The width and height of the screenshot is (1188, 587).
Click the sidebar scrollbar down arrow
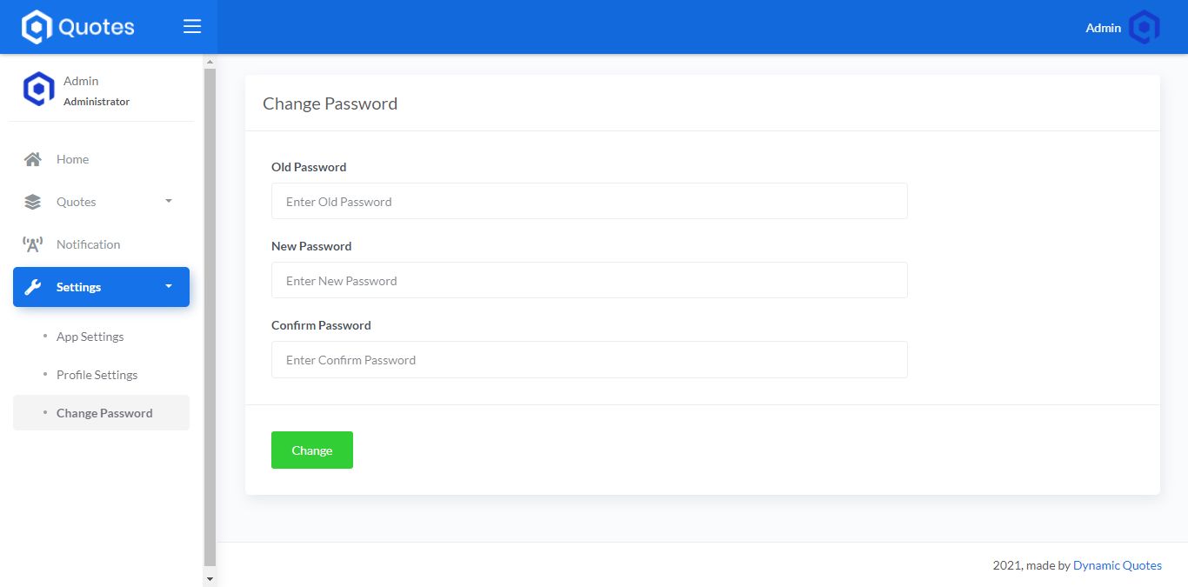point(209,578)
